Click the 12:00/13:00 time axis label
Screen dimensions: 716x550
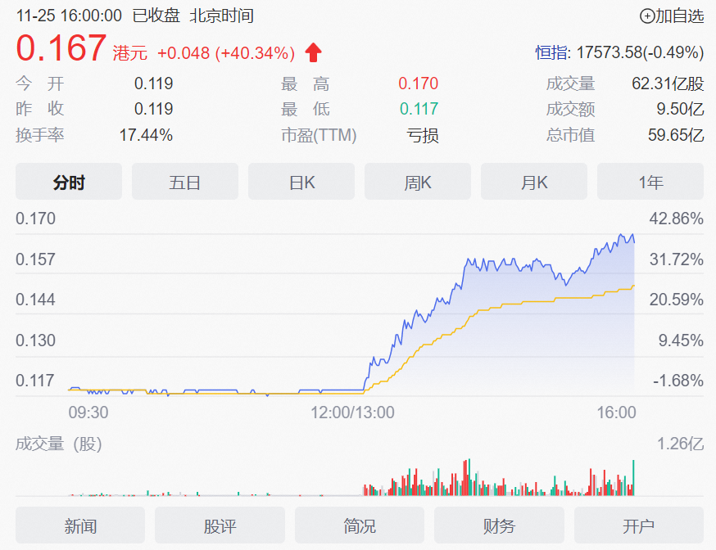click(352, 412)
